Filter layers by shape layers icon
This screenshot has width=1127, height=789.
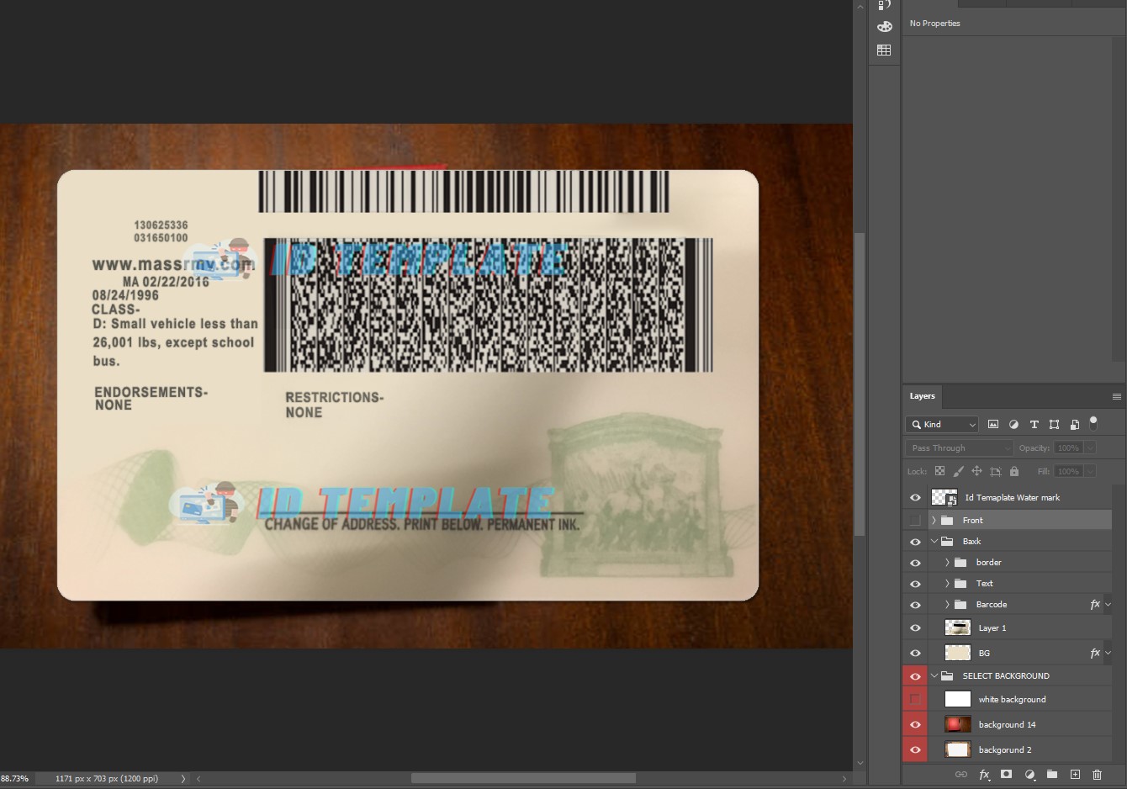click(x=1054, y=425)
